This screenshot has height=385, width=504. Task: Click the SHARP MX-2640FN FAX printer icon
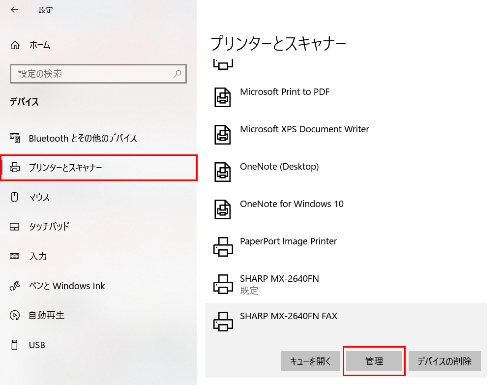point(224,321)
